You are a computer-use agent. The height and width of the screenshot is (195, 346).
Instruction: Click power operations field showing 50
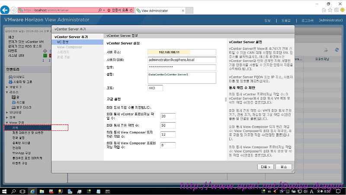[168, 125]
